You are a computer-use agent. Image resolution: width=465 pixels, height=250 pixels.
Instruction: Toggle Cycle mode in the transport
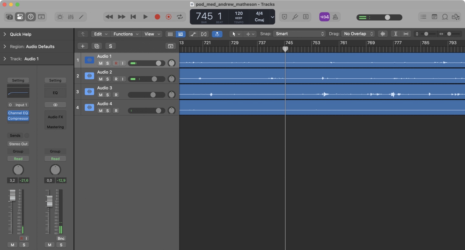tap(180, 17)
